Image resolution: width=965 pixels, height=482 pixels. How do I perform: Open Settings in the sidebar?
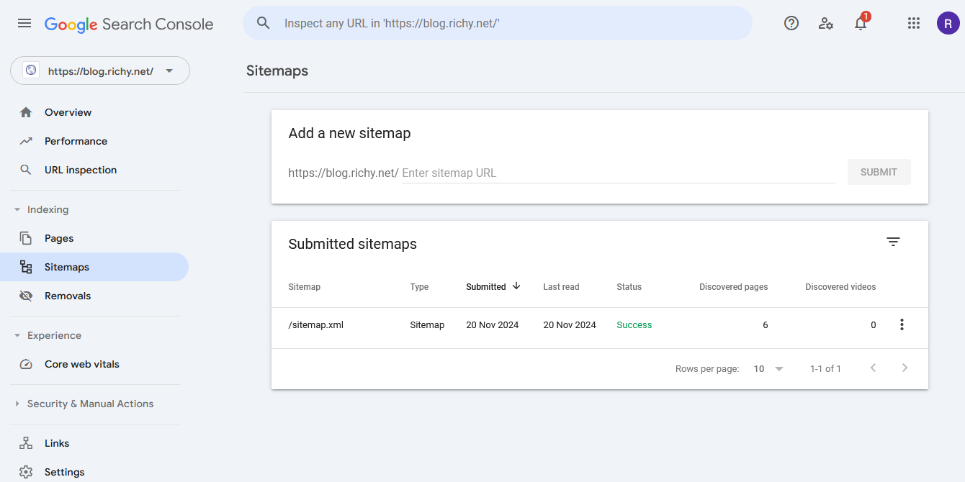click(x=94, y=472)
